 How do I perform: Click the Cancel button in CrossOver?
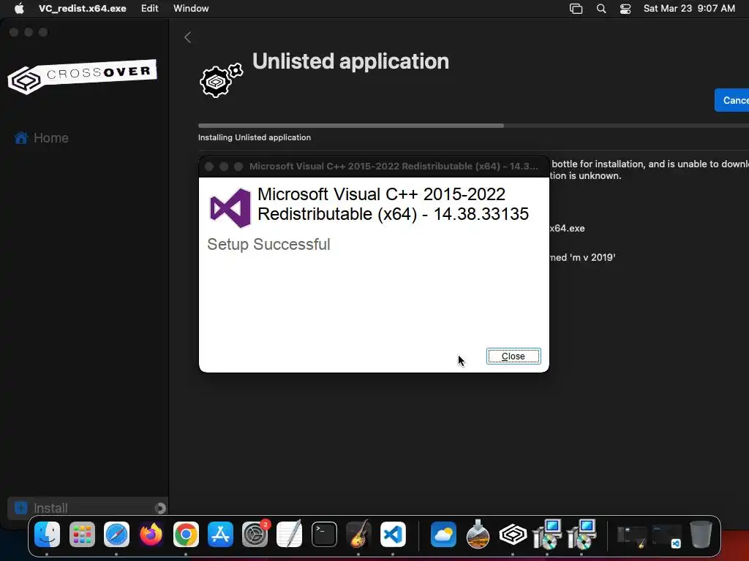coord(732,100)
